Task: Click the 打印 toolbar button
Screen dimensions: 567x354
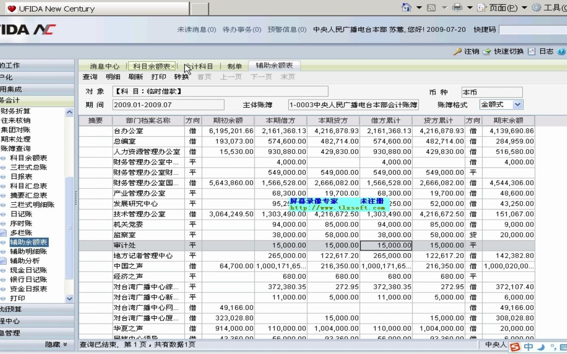Action: (x=158, y=77)
